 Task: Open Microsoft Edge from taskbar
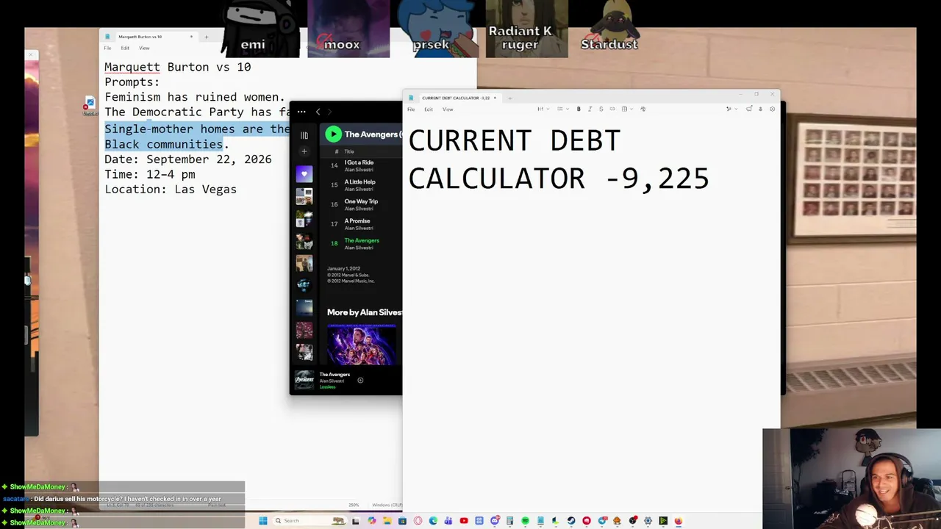pos(433,521)
